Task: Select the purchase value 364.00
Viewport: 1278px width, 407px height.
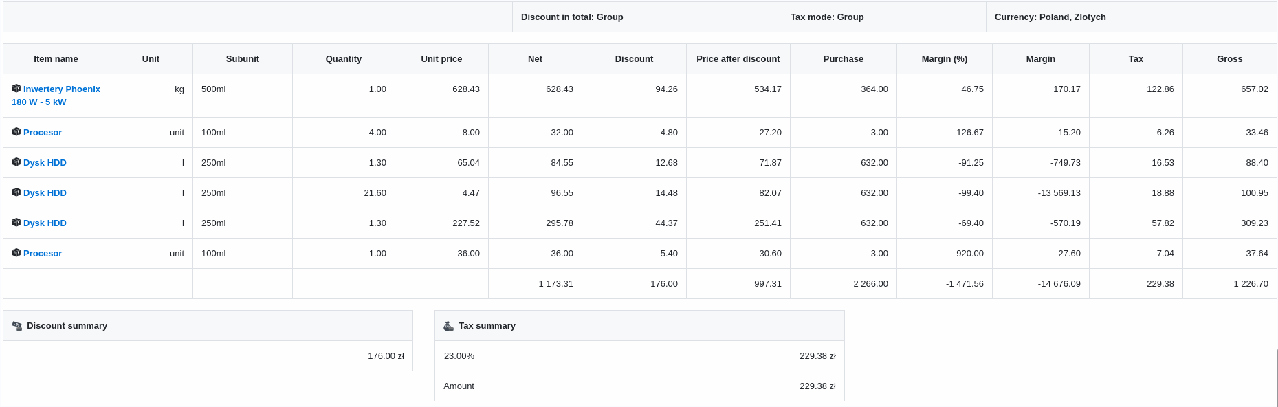Action: (874, 89)
